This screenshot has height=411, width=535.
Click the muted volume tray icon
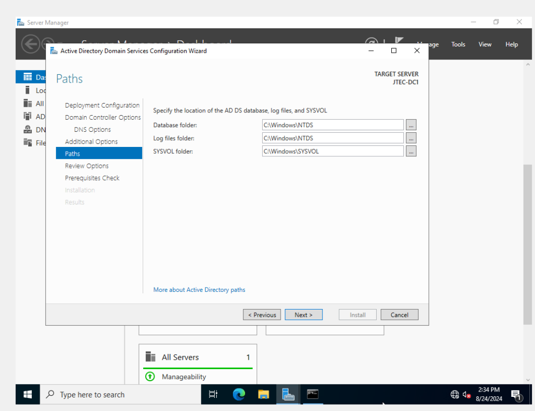[467, 395]
